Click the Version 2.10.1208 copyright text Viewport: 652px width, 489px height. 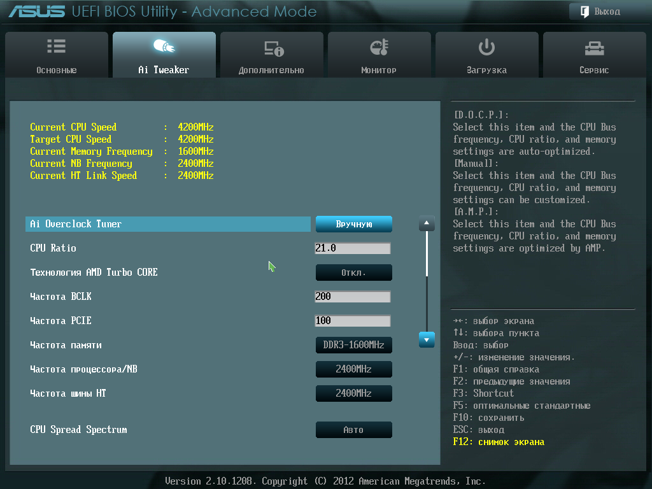325,481
